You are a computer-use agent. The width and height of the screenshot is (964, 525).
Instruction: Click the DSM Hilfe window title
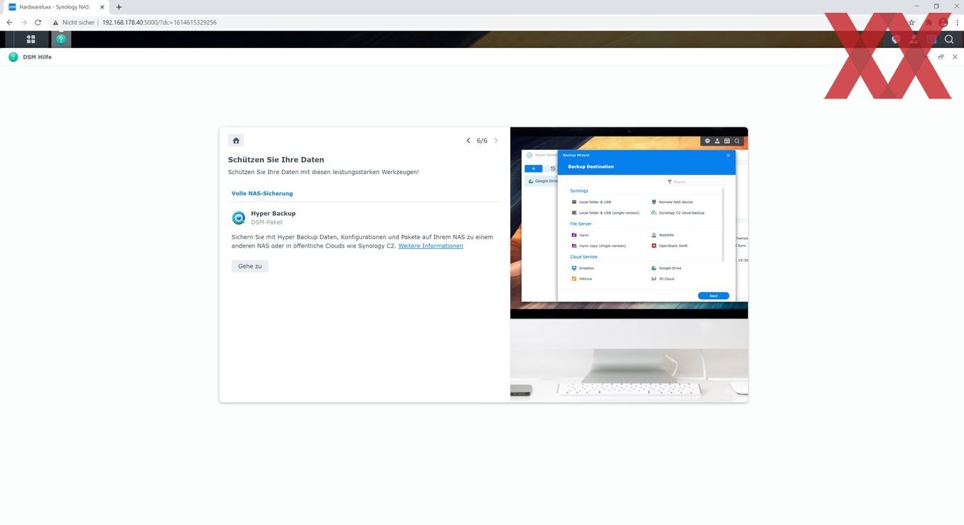[x=37, y=57]
